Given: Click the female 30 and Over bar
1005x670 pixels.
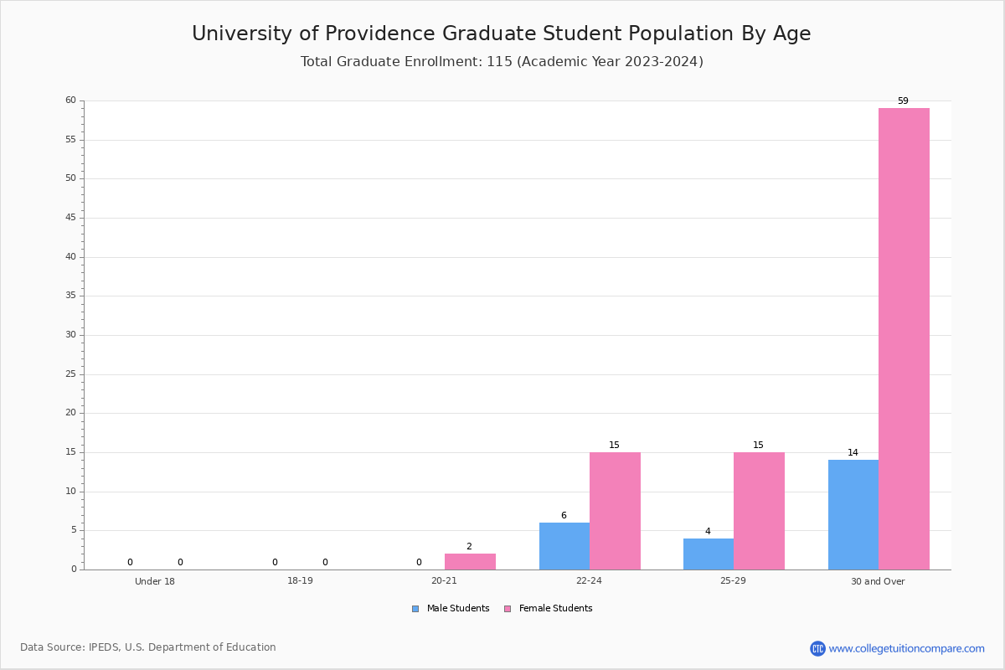Looking at the screenshot, I should [904, 338].
